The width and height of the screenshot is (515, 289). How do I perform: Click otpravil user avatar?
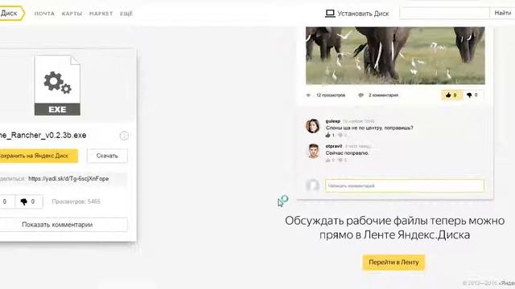click(x=313, y=151)
